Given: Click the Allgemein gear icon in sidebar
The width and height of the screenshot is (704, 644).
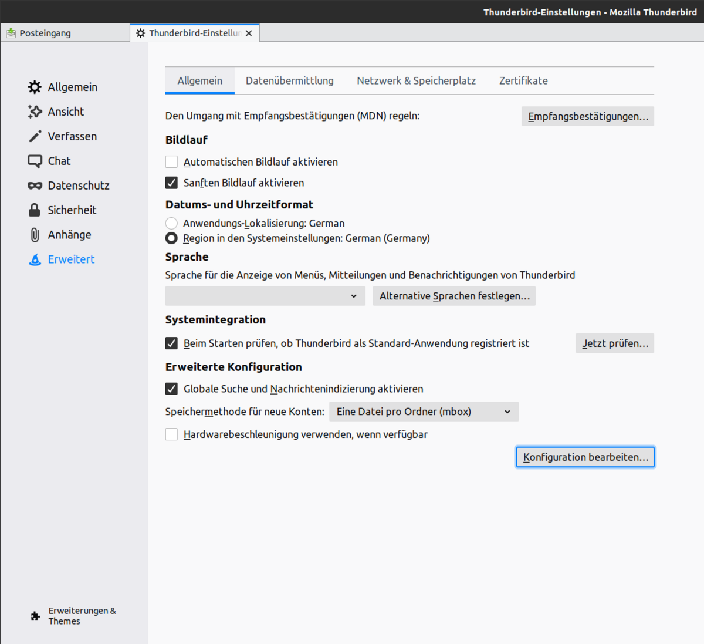Looking at the screenshot, I should (35, 87).
